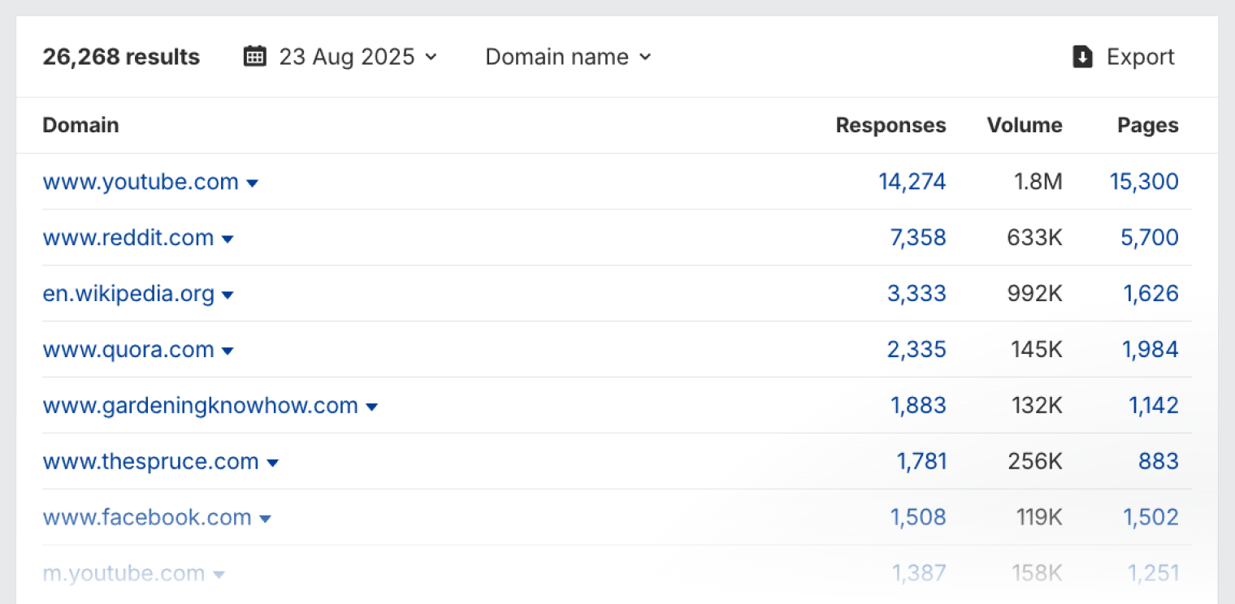Screen dimensions: 1235x604
Task: Click the 883 pages value for thespruce
Action: 1159,462
